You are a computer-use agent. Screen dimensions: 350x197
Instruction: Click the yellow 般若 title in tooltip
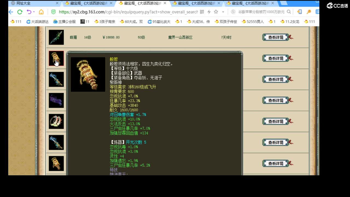pos(114,59)
